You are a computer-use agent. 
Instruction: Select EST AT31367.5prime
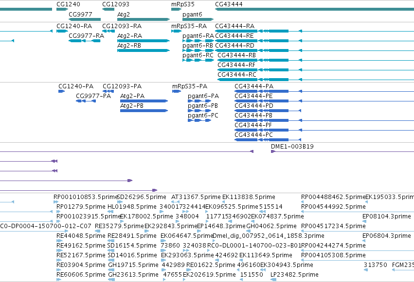pos(175,202)
